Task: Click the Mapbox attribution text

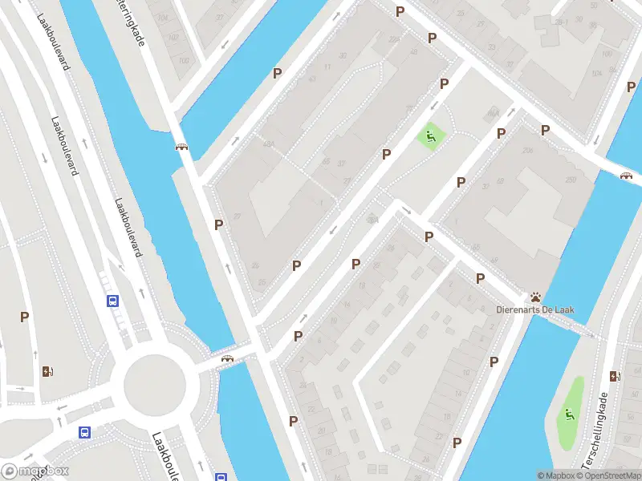Action: [x=559, y=475]
